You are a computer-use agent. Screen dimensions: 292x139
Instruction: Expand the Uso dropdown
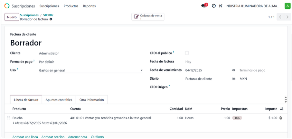point(141,70)
